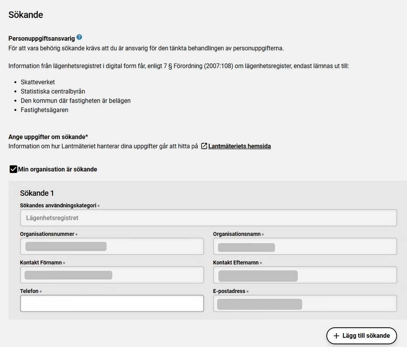Image resolution: width=407 pixels, height=347 pixels.
Task: Click the plus icon in Lägg till sökande
Action: (336, 336)
